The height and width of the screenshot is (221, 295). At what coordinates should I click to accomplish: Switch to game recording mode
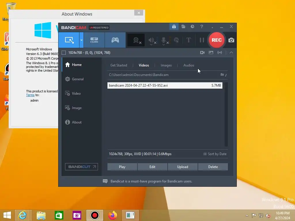tap(115, 40)
